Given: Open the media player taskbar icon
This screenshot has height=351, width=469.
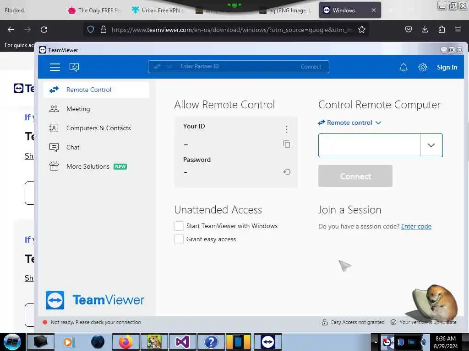Looking at the screenshot, I should click(x=68, y=342).
